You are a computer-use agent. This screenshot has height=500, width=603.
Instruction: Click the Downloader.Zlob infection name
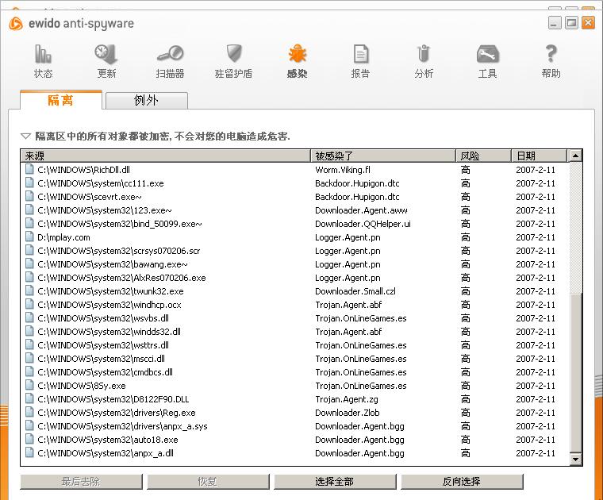click(348, 413)
